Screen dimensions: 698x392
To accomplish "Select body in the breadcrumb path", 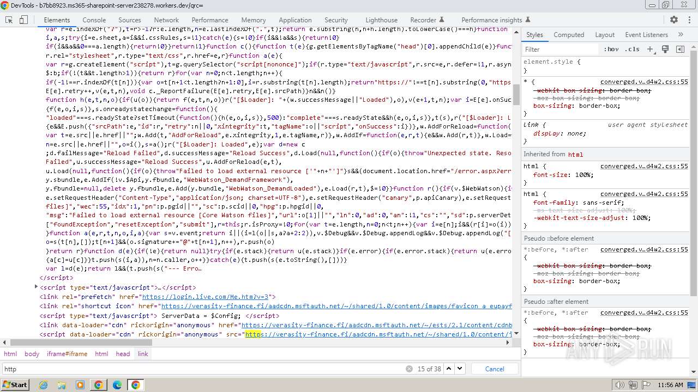I will point(32,353).
